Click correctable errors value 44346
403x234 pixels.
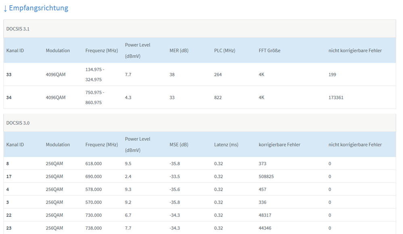(265, 228)
